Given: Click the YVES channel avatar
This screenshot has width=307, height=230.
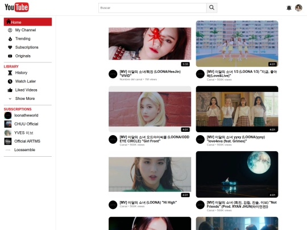Looking at the screenshot, I should click(8, 133).
